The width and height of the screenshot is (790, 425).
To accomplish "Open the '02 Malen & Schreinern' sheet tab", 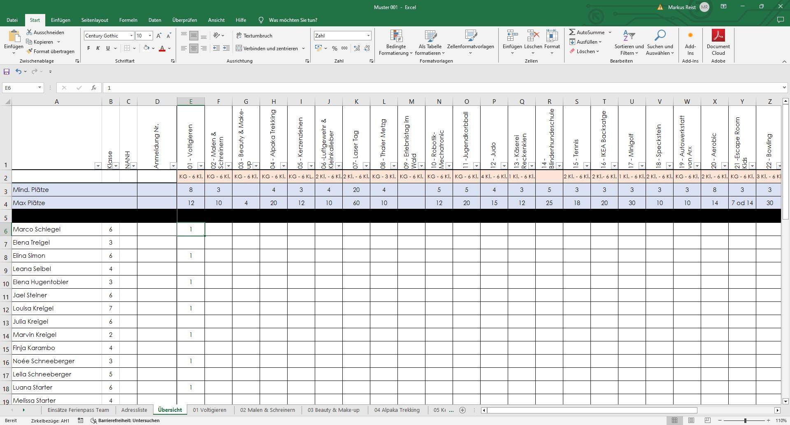I will (267, 410).
